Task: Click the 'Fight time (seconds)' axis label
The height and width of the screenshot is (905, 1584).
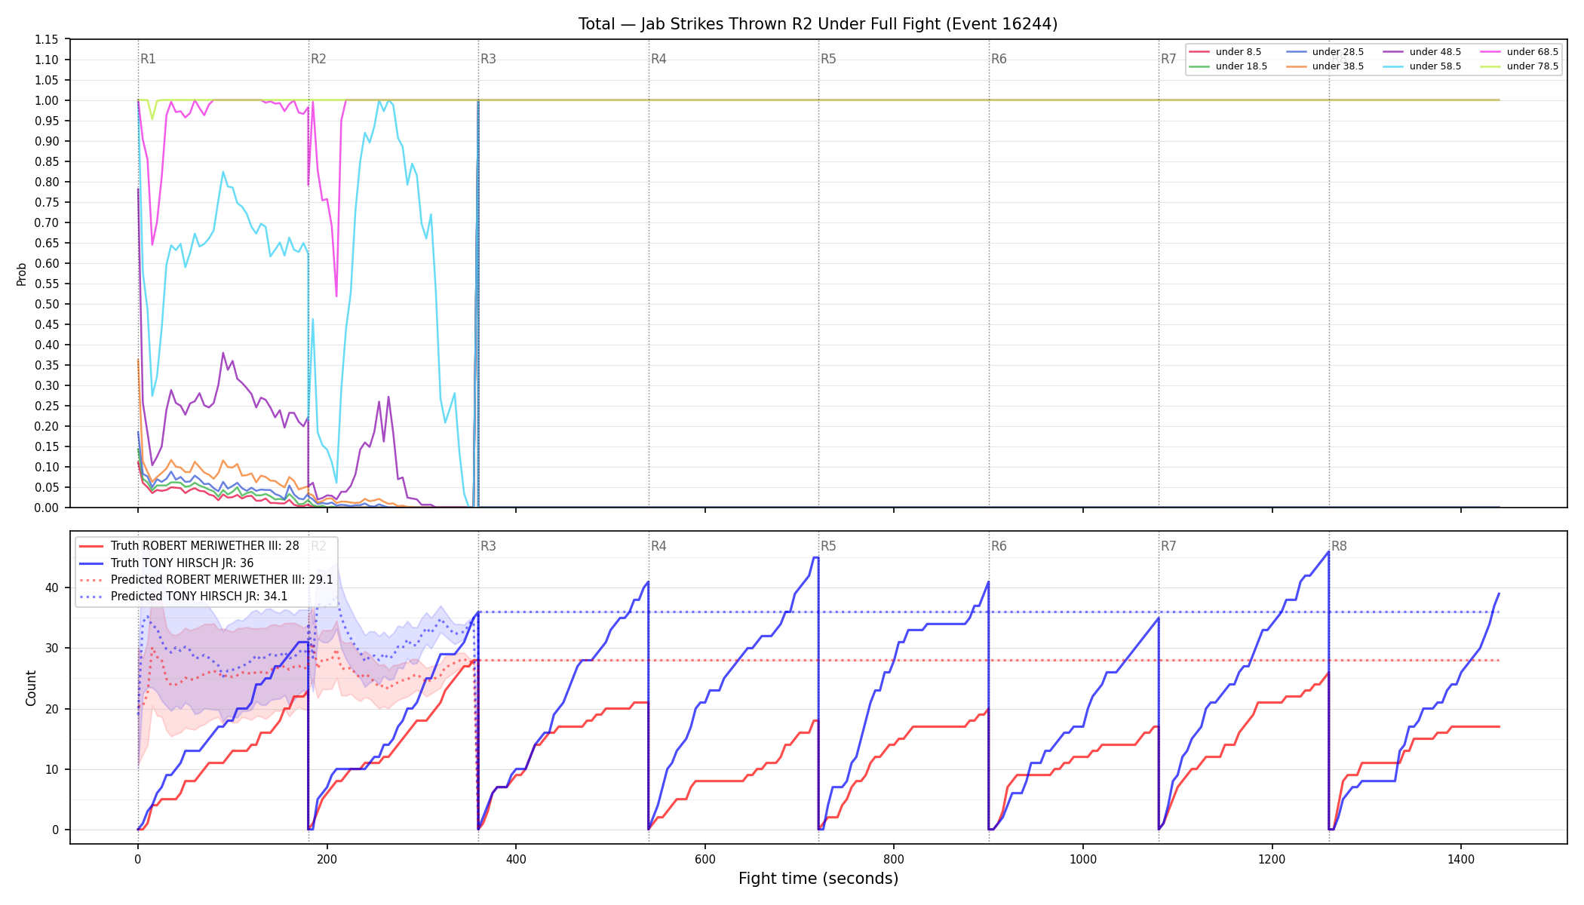Action: pos(818,879)
